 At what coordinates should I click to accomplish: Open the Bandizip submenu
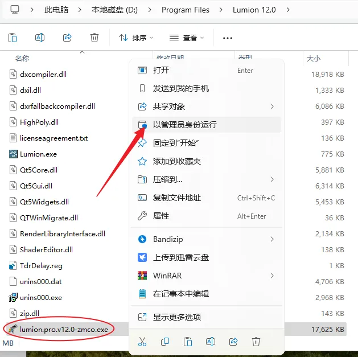coord(207,239)
